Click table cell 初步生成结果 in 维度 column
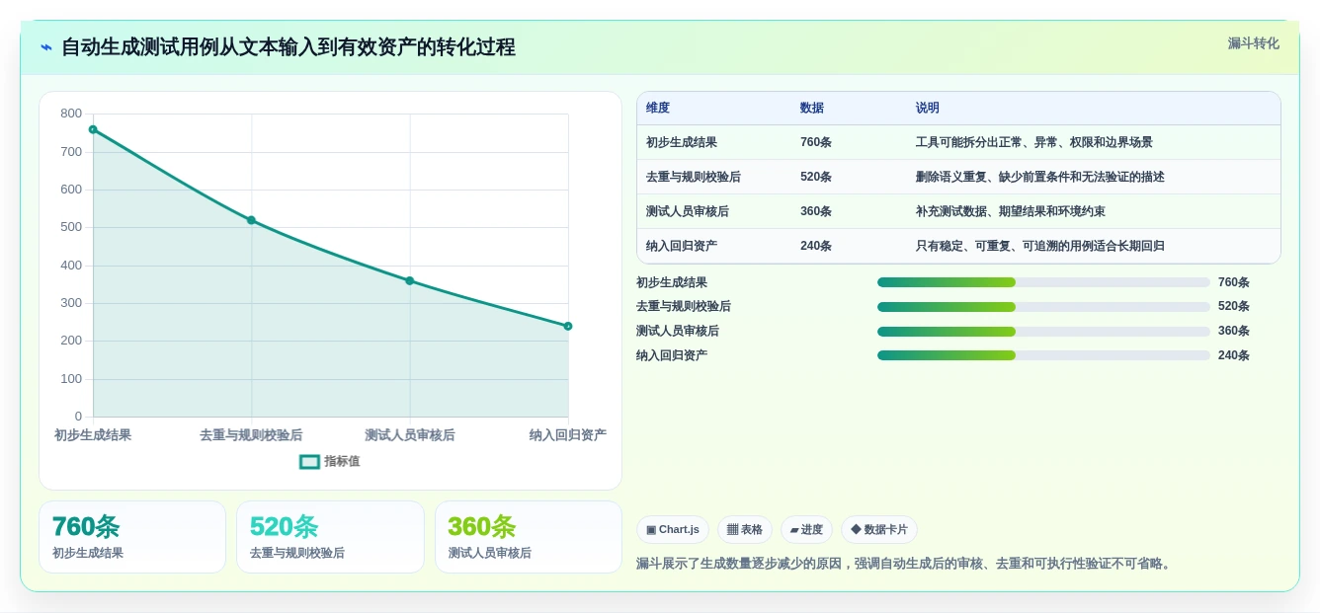The width and height of the screenshot is (1320, 613). coord(682,142)
